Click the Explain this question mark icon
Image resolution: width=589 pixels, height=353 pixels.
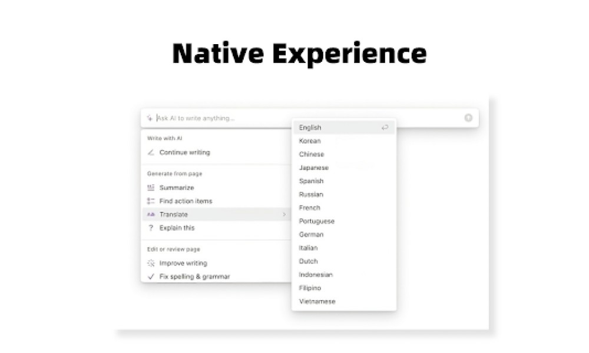[151, 228]
